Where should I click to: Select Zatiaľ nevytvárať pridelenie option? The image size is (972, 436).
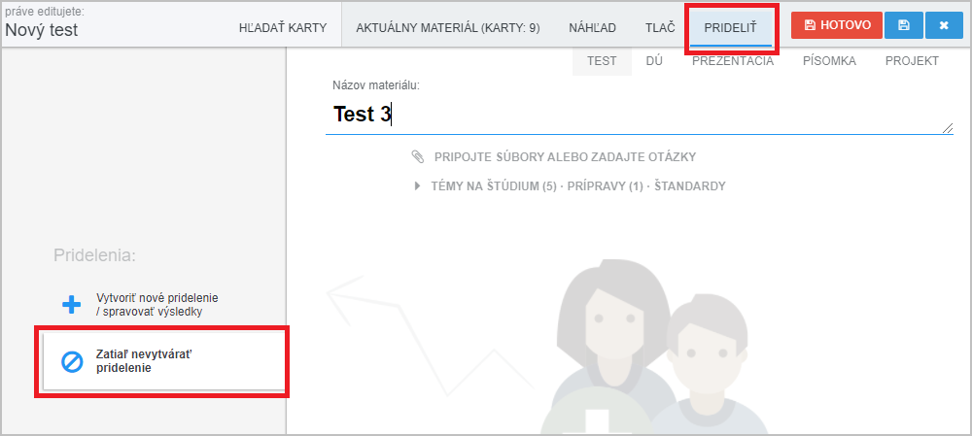[x=163, y=361]
